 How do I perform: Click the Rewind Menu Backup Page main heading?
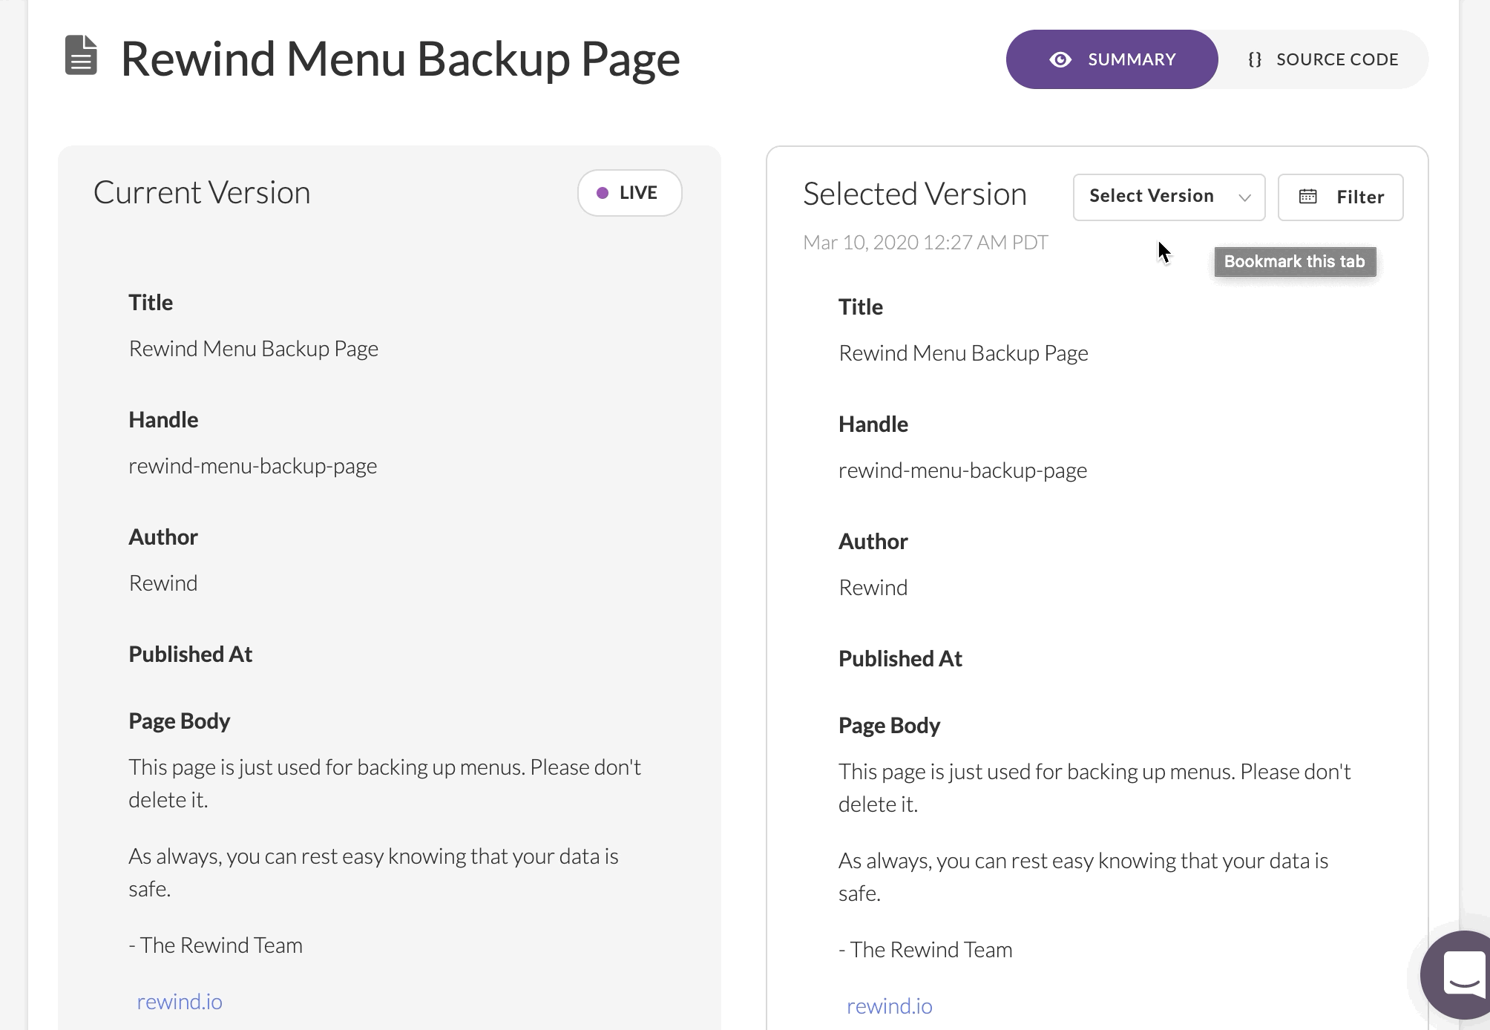[400, 59]
